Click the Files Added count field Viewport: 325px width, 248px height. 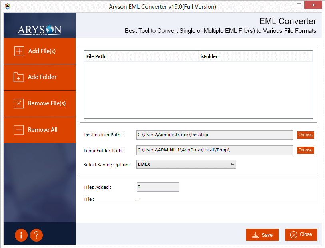tap(158, 187)
